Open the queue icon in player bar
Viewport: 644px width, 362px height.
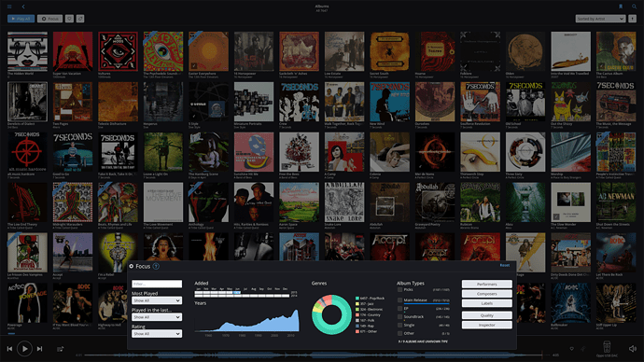61,349
